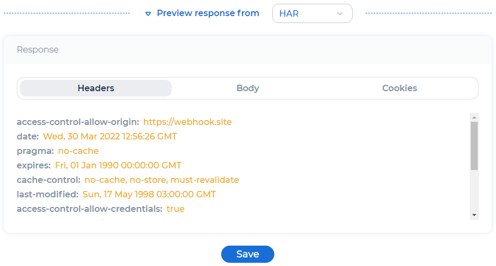This screenshot has height=266, width=496.
Task: Select the access-control-allow-credentials true value
Action: (x=176, y=209)
